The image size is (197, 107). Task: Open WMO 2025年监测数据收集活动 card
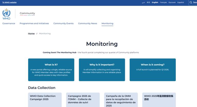point(159,100)
